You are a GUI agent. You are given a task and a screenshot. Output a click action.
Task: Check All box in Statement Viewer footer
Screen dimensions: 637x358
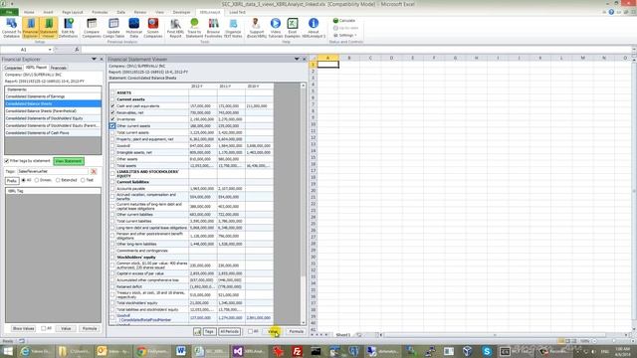pos(250,331)
